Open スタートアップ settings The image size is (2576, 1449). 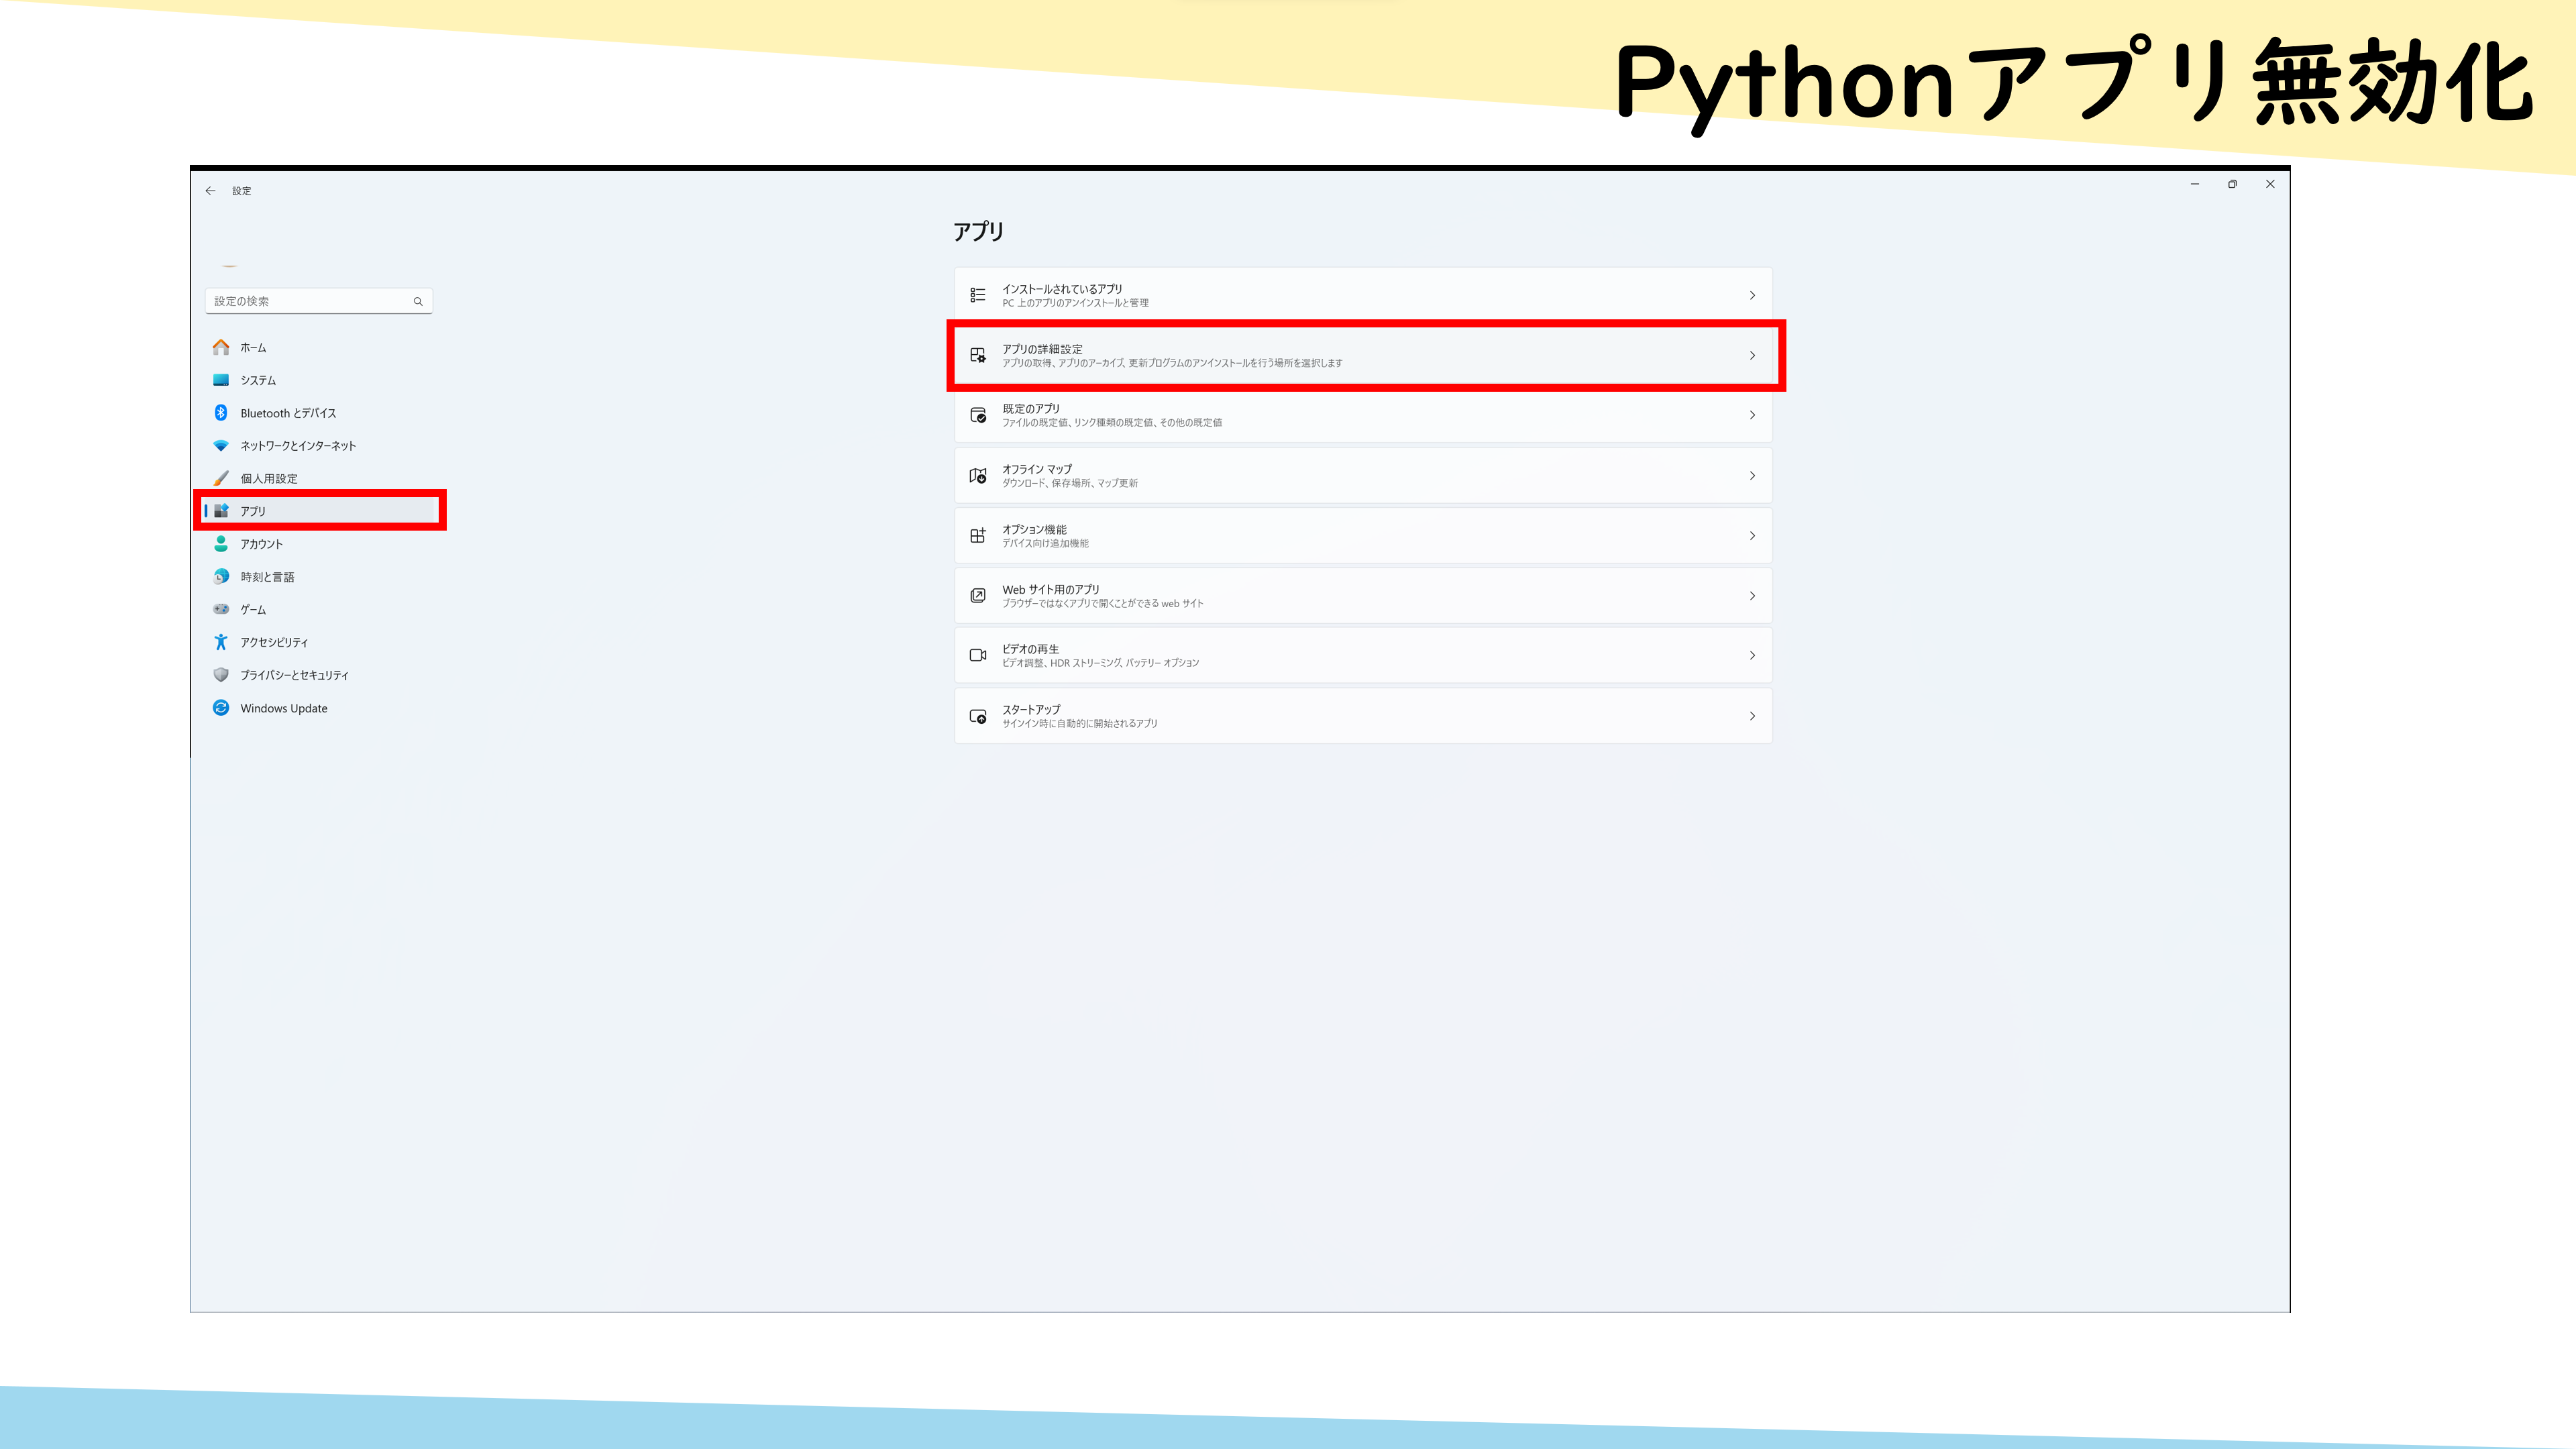[x=1363, y=716]
